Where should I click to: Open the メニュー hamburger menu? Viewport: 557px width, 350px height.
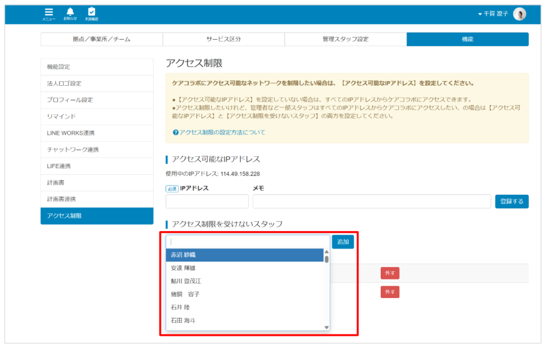[x=48, y=12]
